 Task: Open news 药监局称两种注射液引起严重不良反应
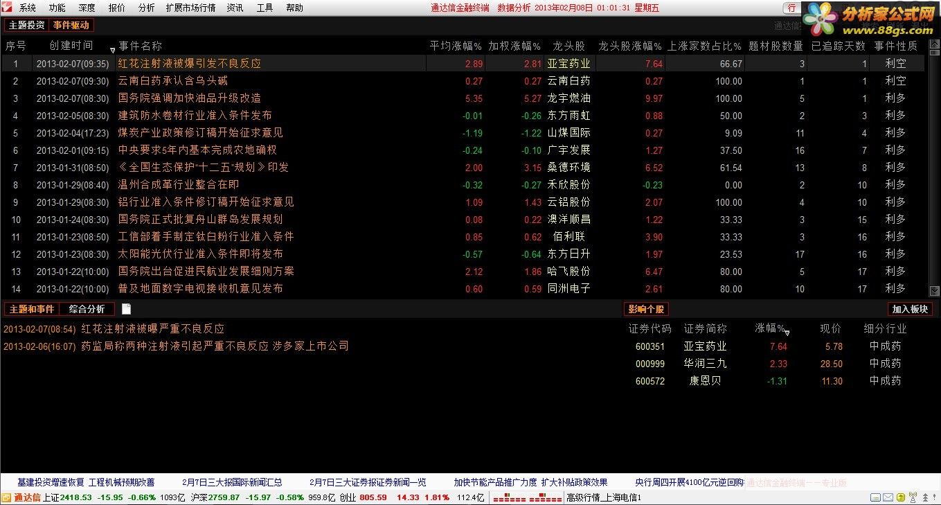coord(215,346)
